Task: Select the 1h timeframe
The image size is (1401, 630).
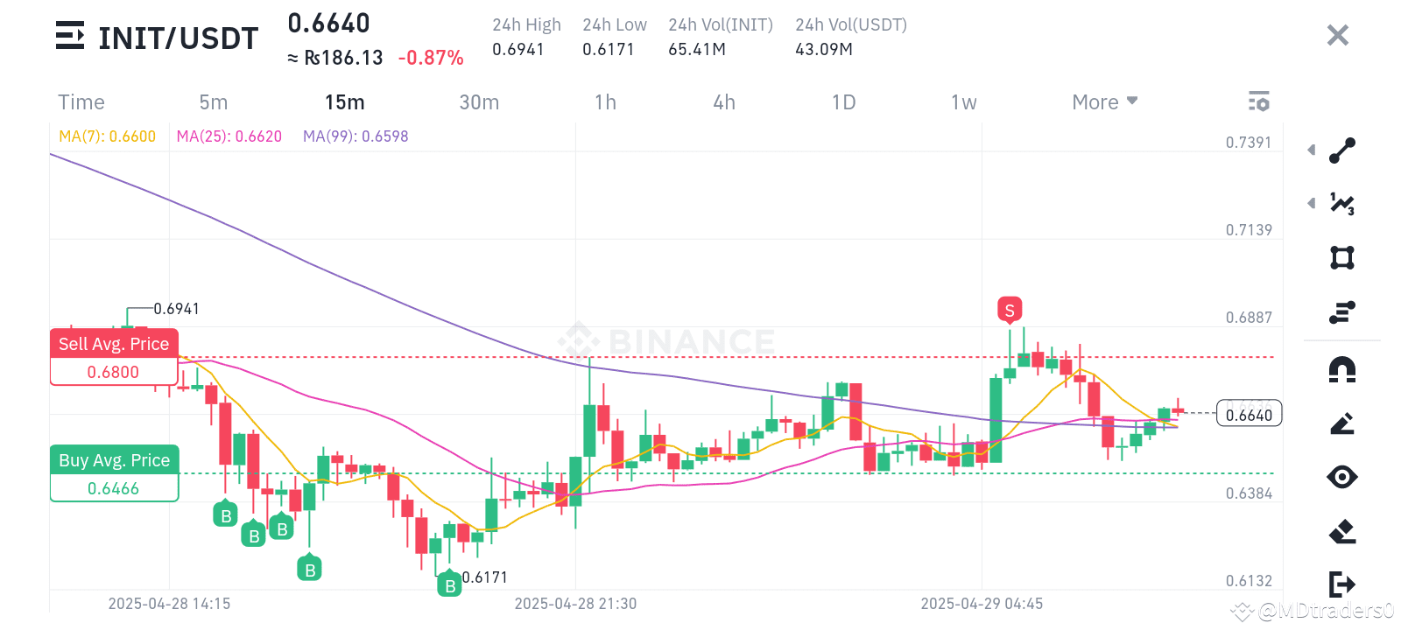Action: 605,101
